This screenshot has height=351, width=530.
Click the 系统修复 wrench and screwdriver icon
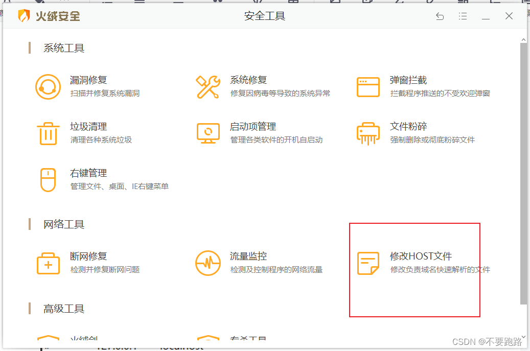[x=208, y=87]
